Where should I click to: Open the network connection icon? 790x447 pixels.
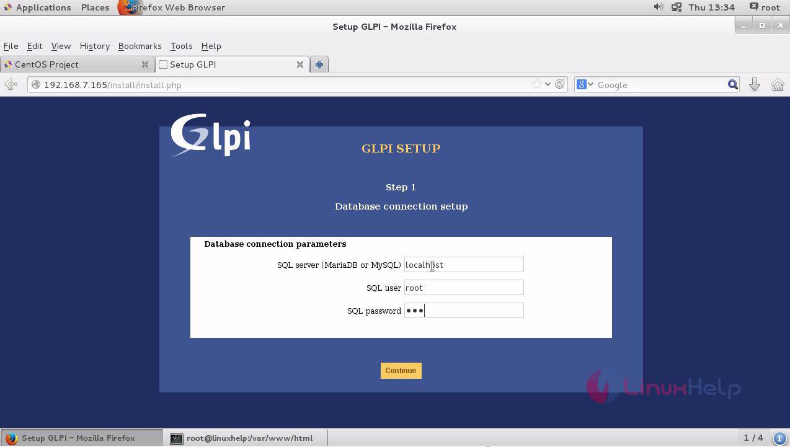pos(676,7)
